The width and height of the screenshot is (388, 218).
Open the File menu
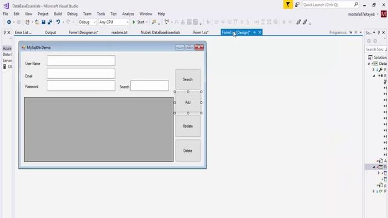pyautogui.click(x=5, y=14)
